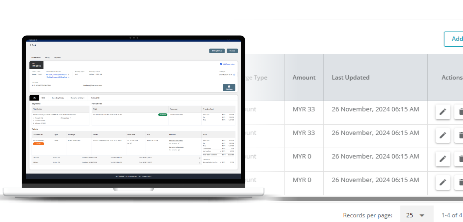Edit the Markup Fee with its pencil icon

[220, 151]
